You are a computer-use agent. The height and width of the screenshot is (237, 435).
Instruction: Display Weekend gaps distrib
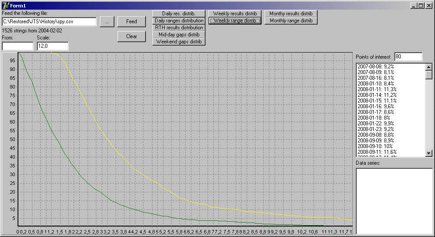[x=179, y=42]
